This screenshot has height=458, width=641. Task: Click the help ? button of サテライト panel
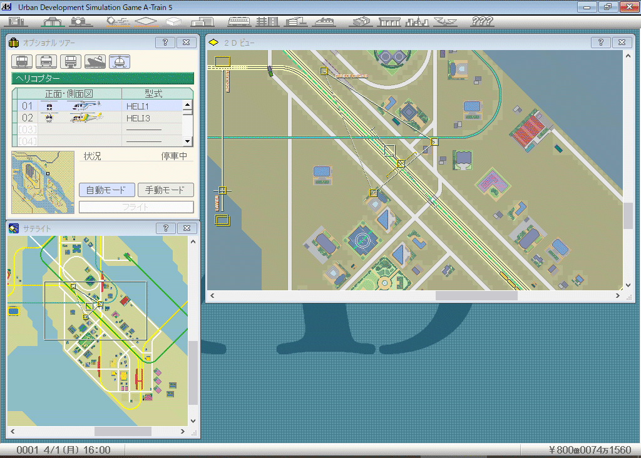tap(165, 228)
